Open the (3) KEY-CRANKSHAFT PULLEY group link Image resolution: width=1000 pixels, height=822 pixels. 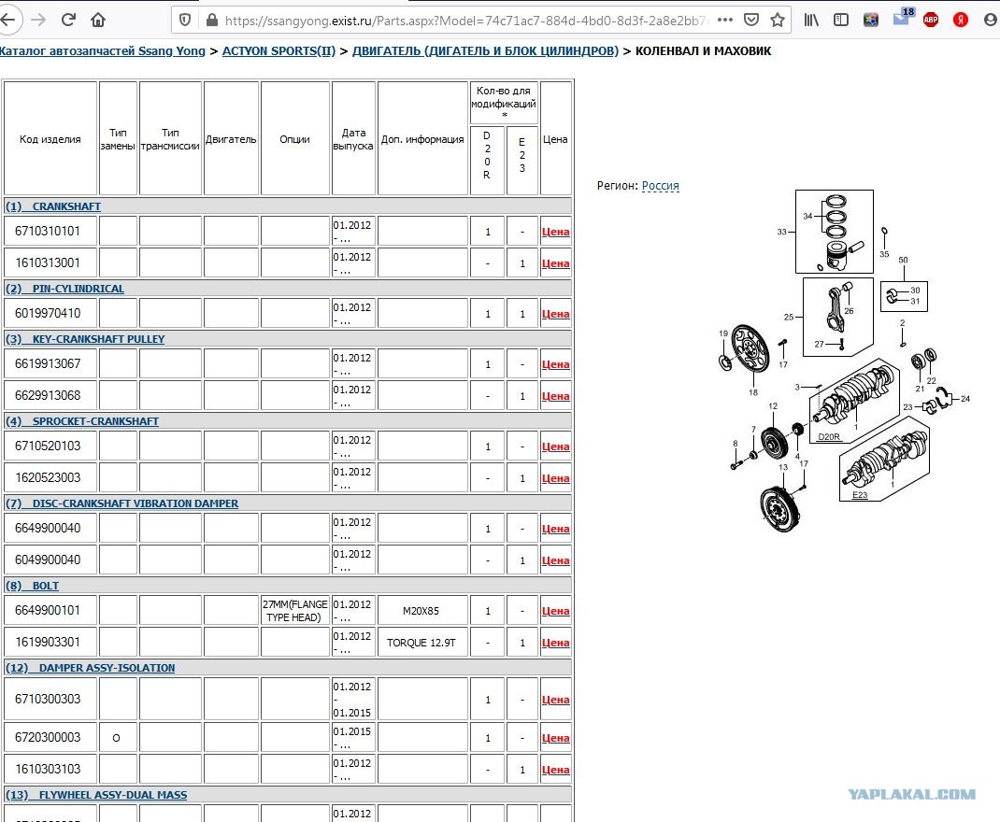(x=85, y=339)
